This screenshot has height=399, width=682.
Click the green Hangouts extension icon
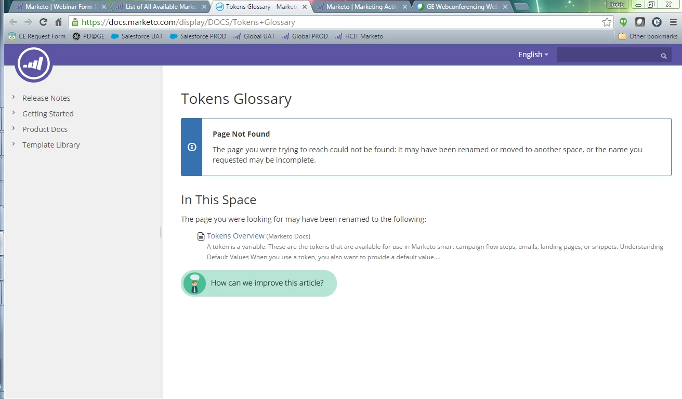pos(623,22)
